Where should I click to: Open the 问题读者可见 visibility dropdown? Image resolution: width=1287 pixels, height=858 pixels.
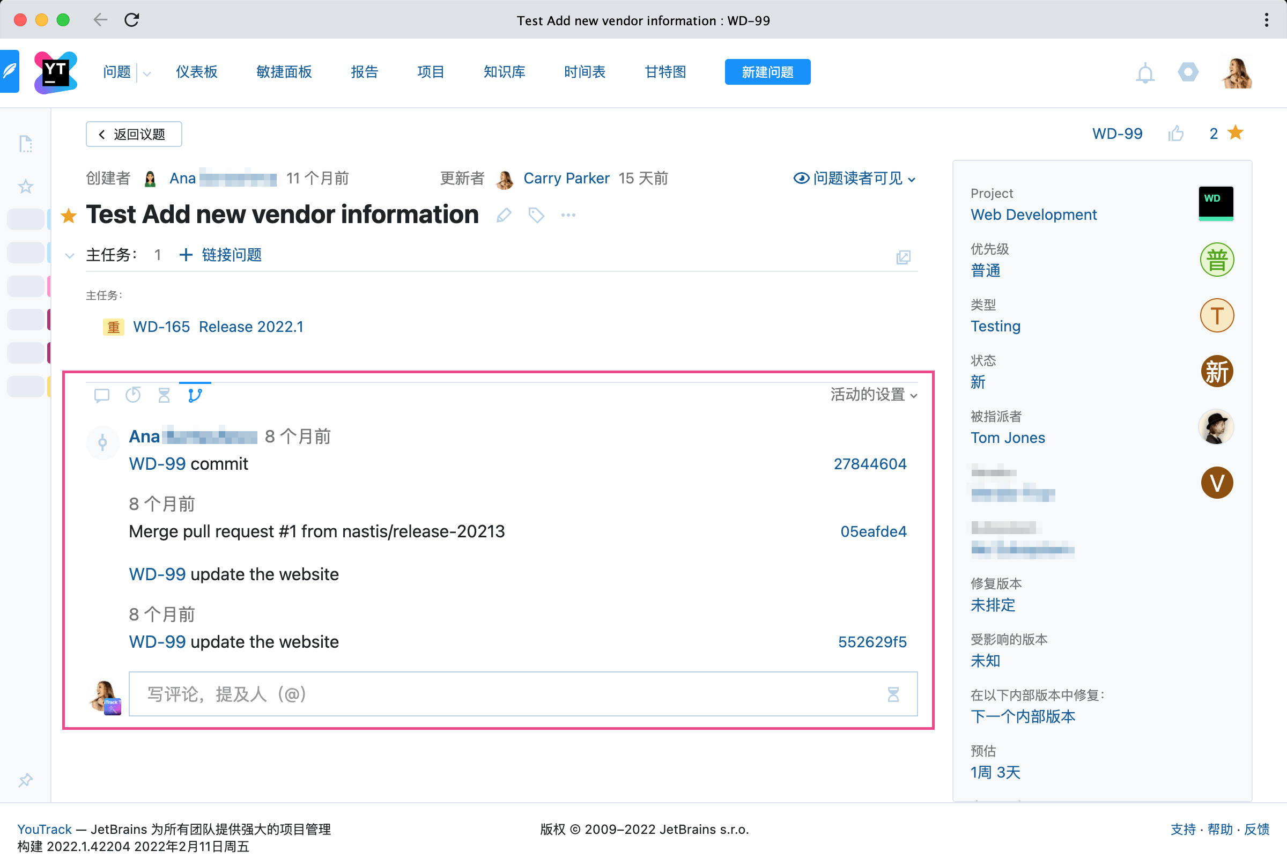tap(855, 179)
